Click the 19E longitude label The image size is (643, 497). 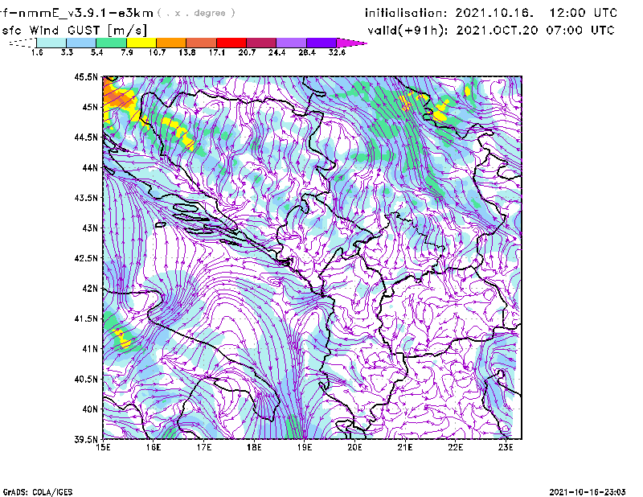pyautogui.click(x=305, y=447)
